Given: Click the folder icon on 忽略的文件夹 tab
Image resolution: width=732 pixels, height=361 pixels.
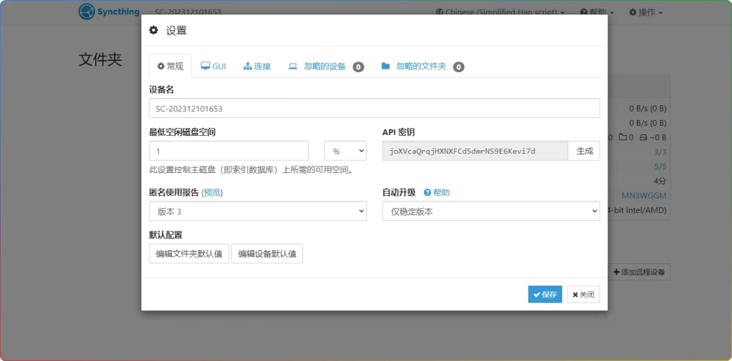Looking at the screenshot, I should coord(385,66).
